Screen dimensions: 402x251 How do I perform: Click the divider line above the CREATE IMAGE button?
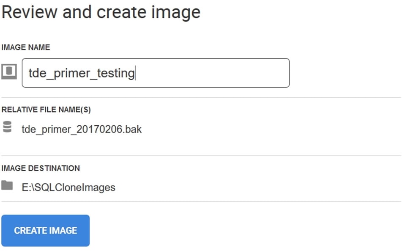tap(201, 201)
